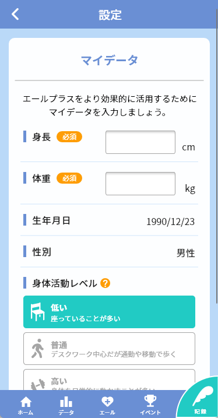Tap the heart-plus エール icon
218x418 pixels.
point(107,402)
